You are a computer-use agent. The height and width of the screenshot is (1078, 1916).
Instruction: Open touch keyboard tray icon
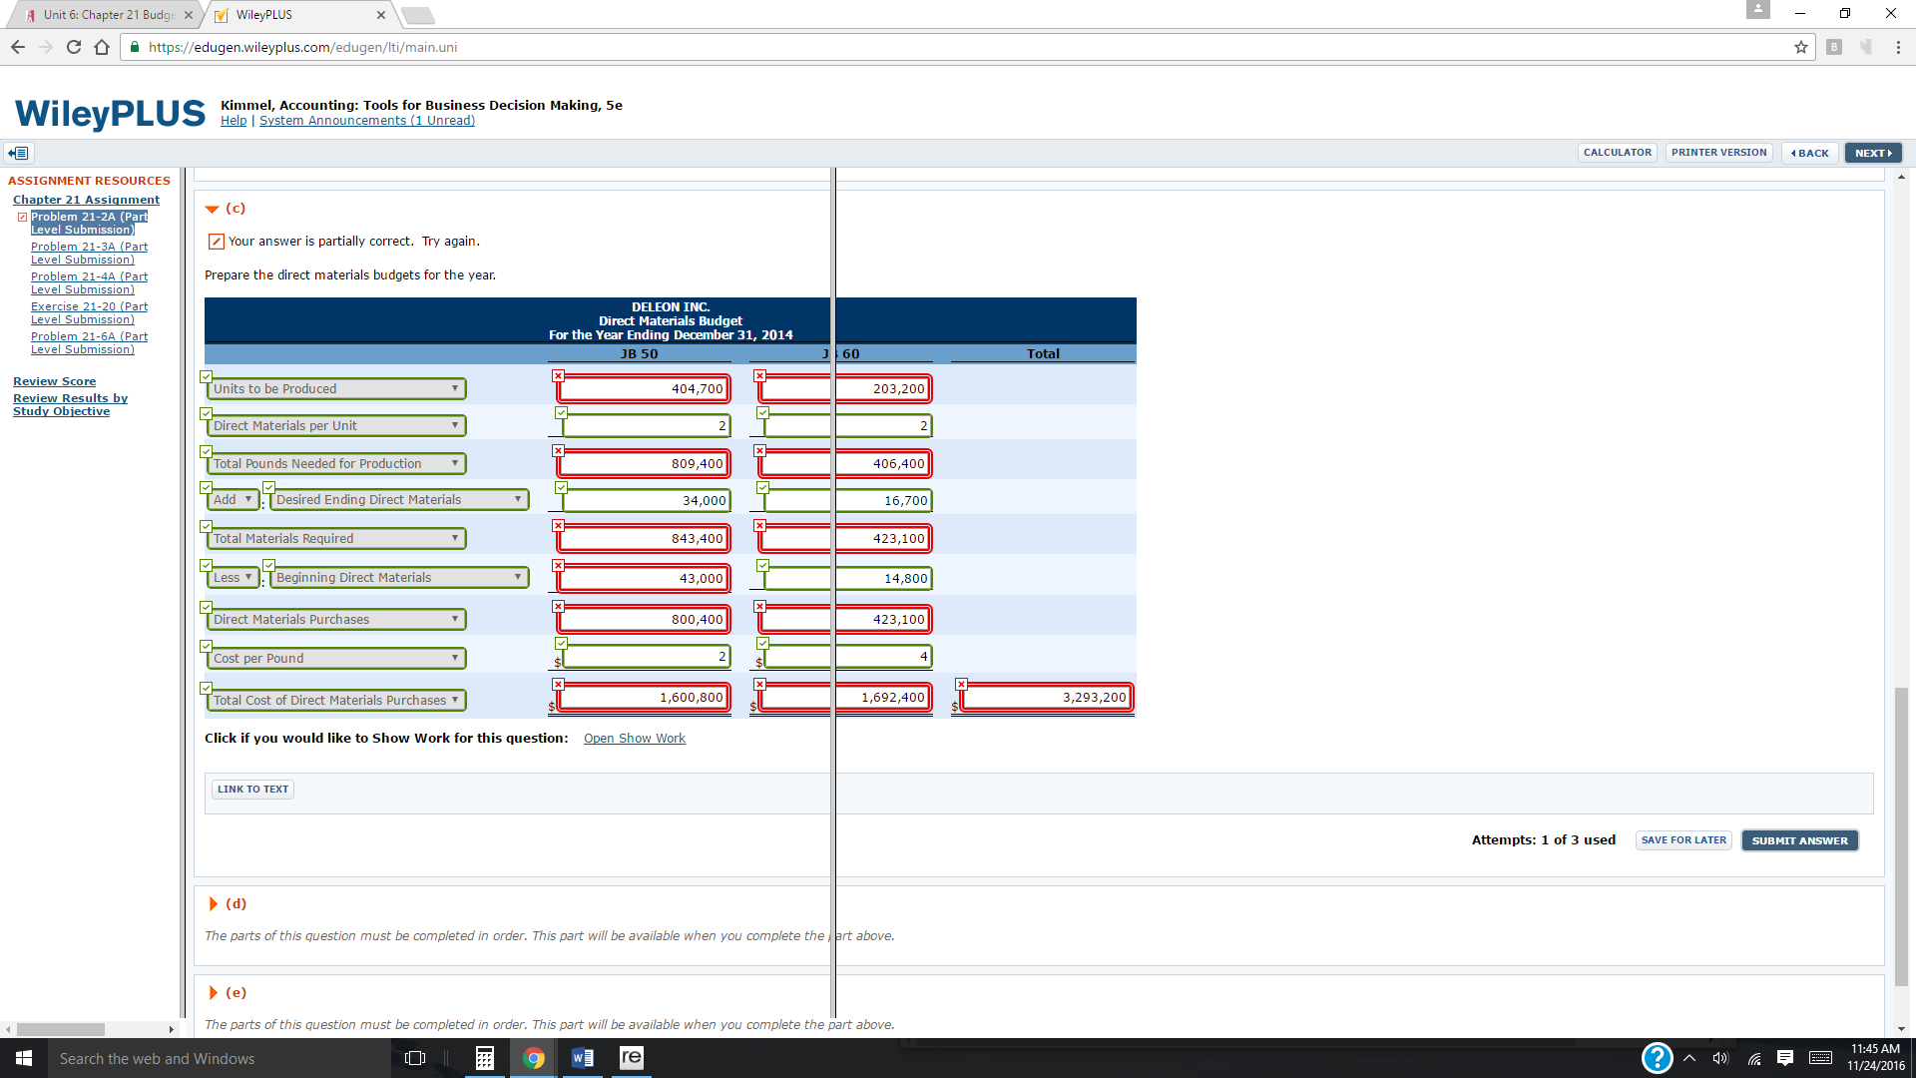point(1820,1058)
